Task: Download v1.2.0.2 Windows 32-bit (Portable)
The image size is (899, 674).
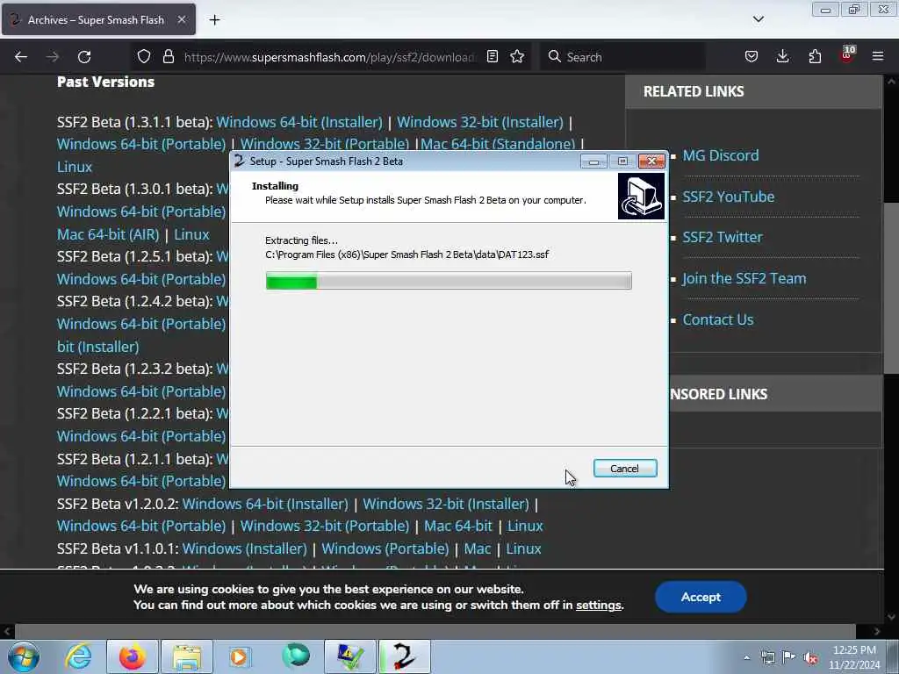Action: point(325,527)
